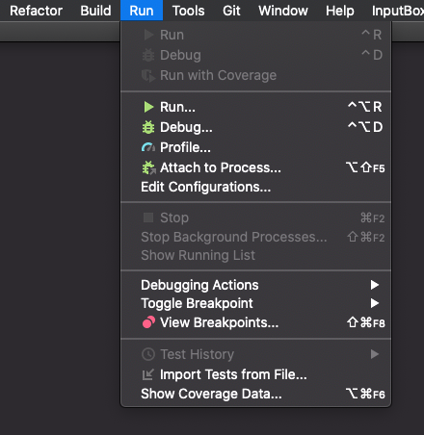Click the Import Tests from File icon
Image resolution: width=424 pixels, height=435 pixels.
click(148, 374)
